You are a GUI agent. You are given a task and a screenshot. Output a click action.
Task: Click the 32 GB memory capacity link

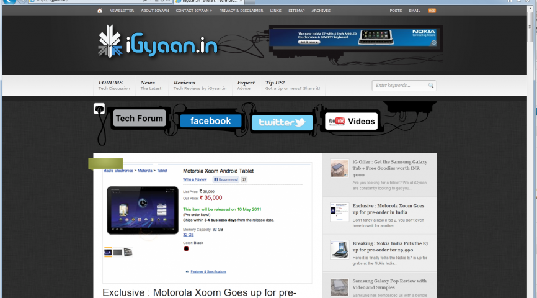click(188, 235)
